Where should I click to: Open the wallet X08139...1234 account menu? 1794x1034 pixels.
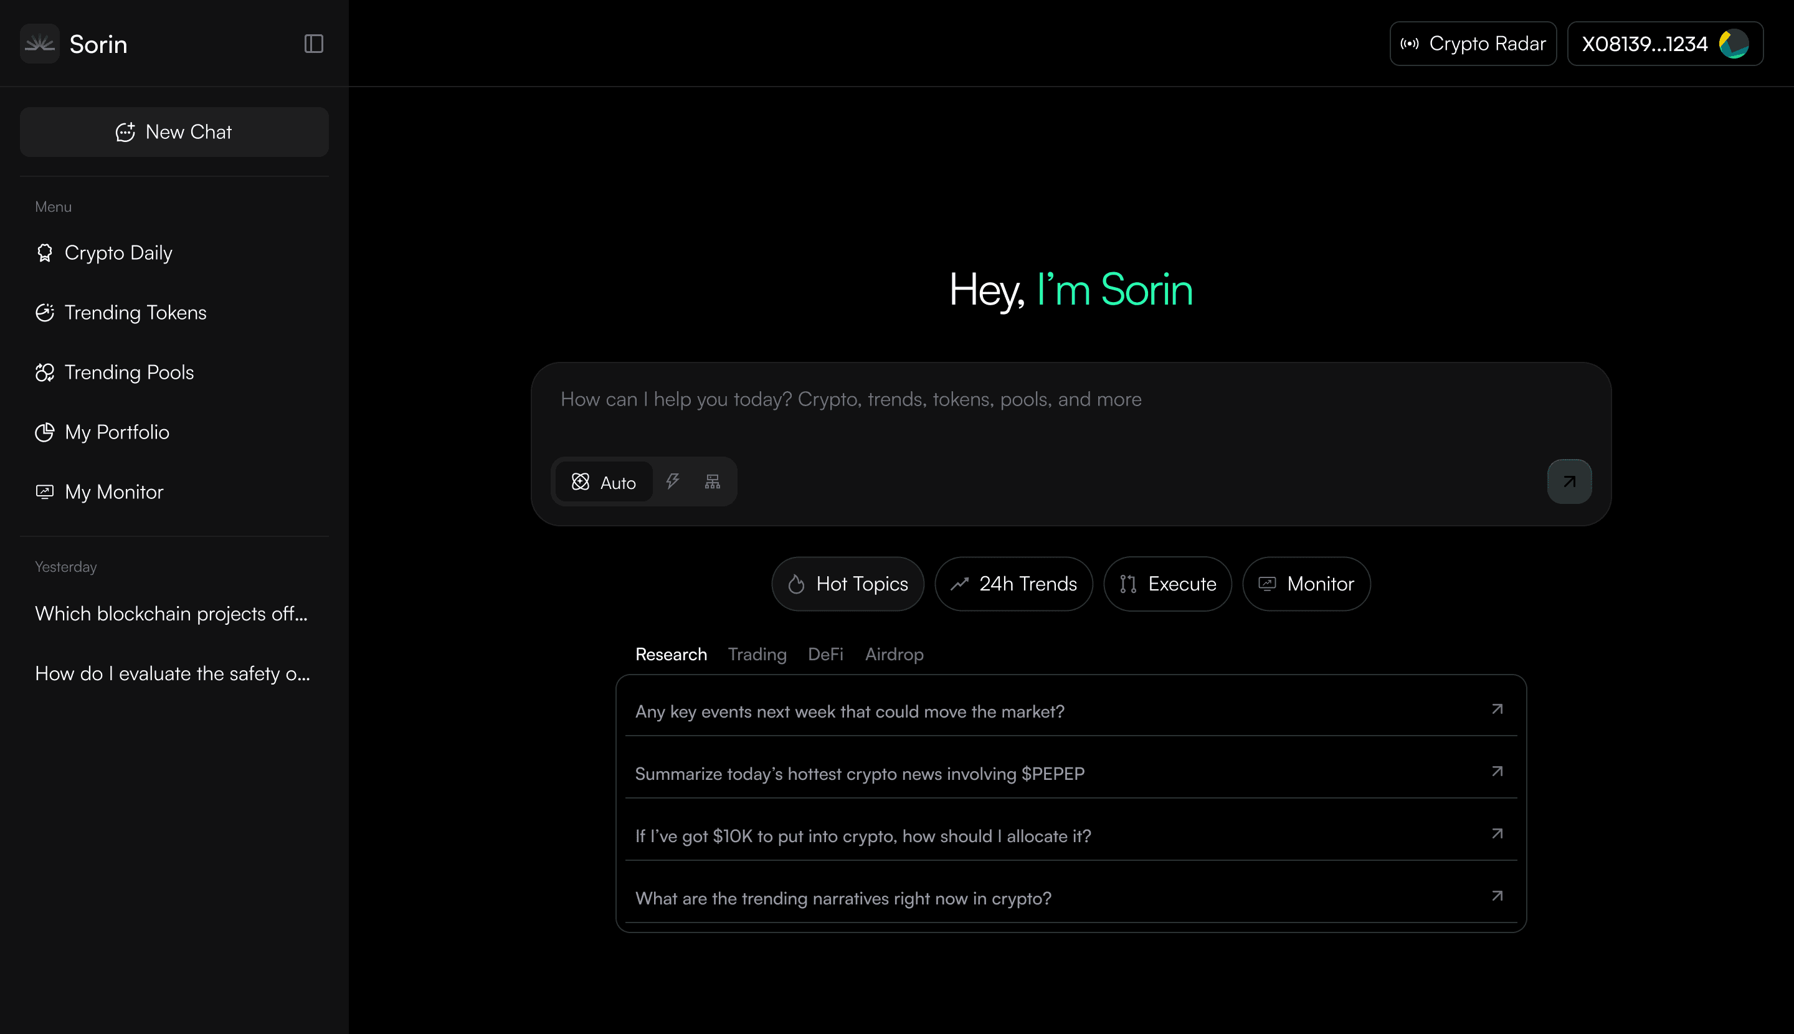point(1664,44)
